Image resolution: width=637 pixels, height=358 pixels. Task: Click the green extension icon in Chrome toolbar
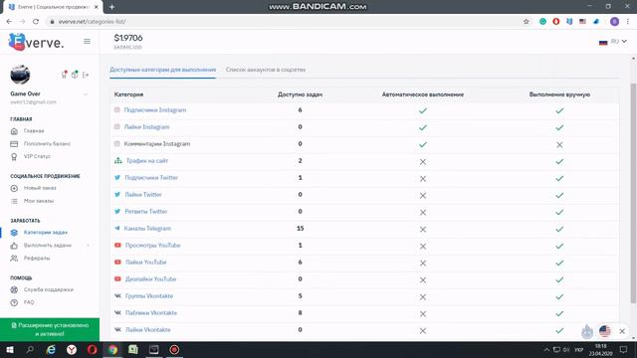tap(542, 22)
